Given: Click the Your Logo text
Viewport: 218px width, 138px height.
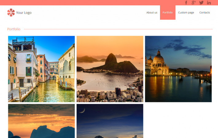Looking at the screenshot, I should pyautogui.click(x=24, y=13).
